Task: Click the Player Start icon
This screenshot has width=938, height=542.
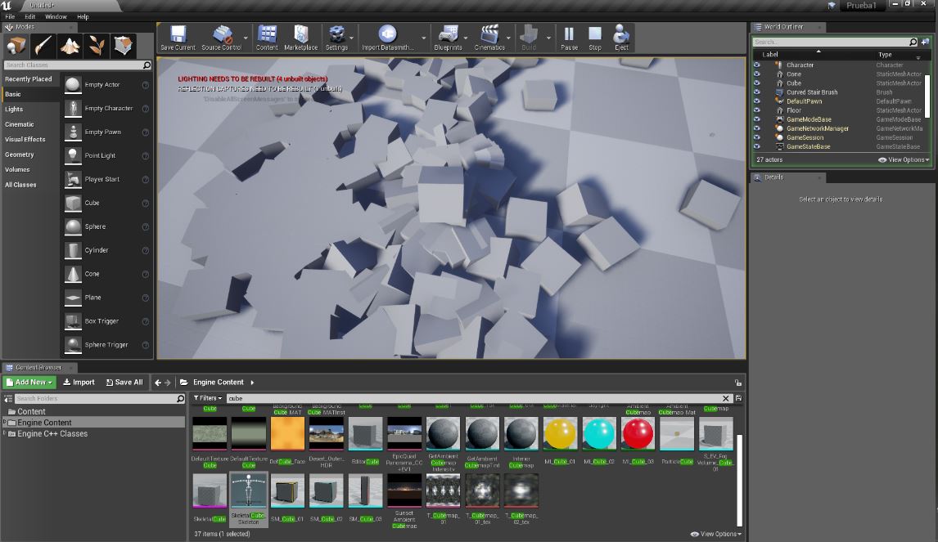Action: [73, 179]
